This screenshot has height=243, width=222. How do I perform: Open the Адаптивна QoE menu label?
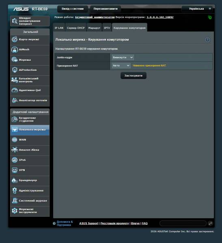point(30,90)
